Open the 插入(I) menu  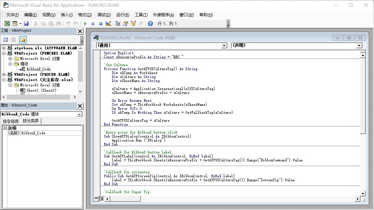click(67, 15)
